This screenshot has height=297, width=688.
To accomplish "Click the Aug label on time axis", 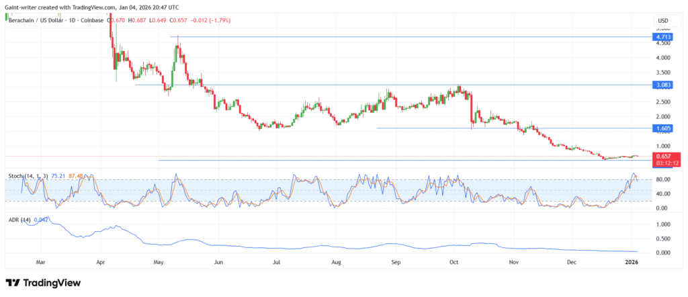I will [x=336, y=262].
